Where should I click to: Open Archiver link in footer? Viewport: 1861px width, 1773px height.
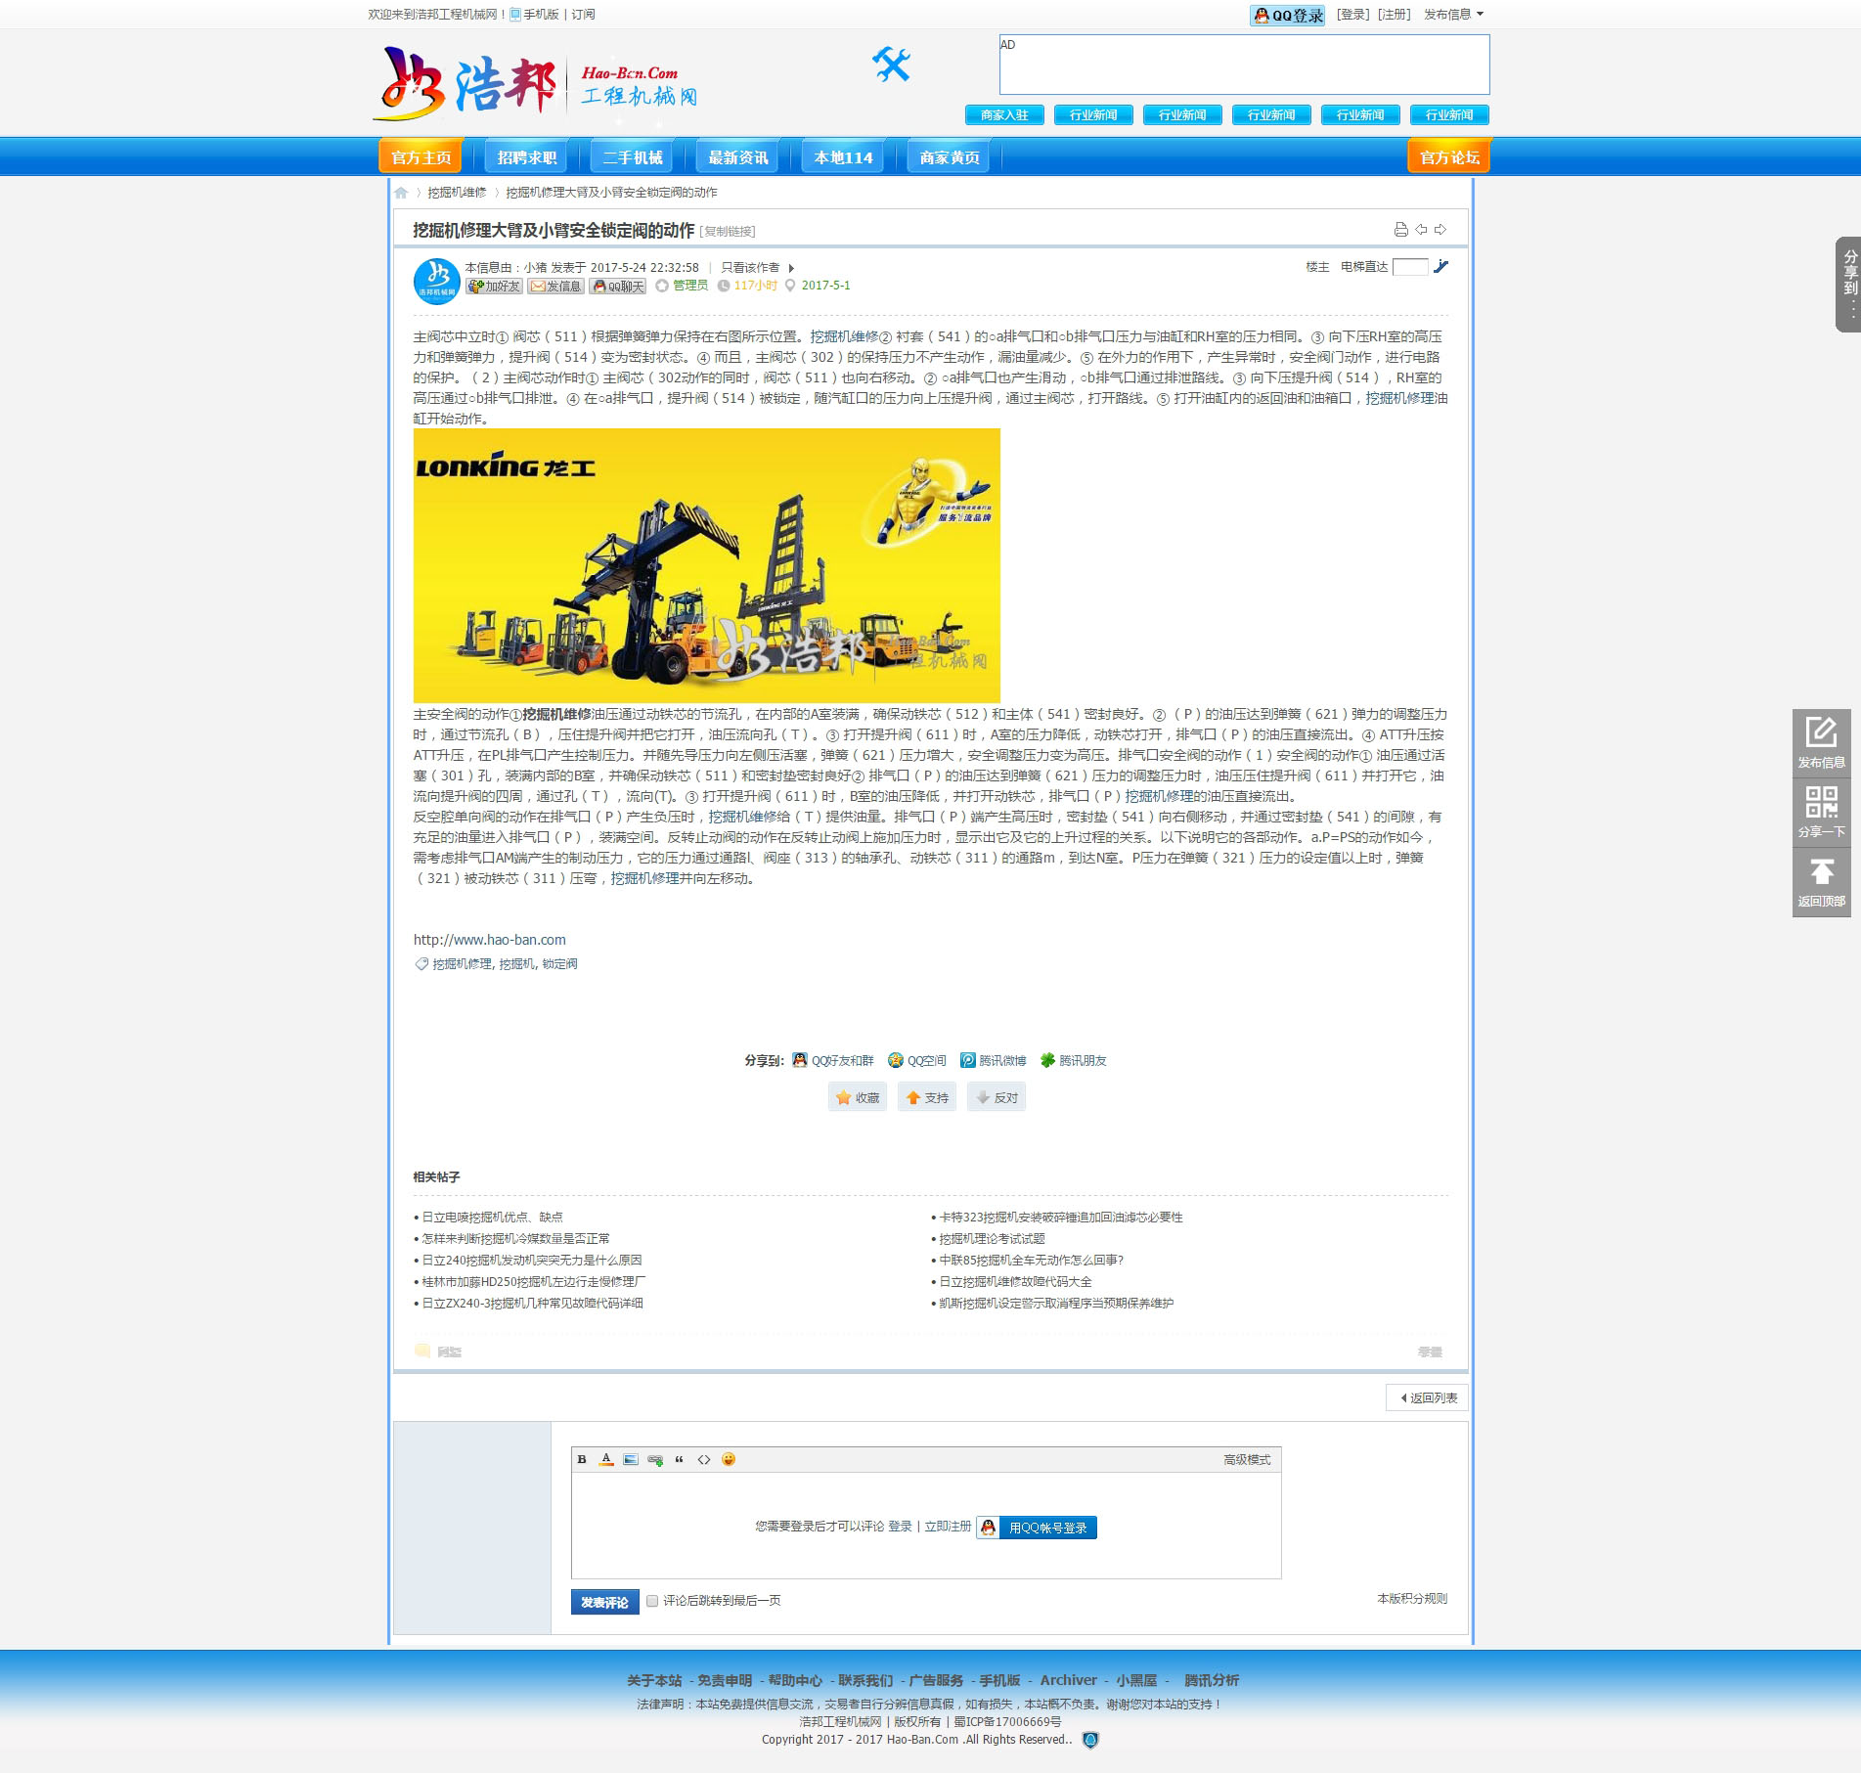click(x=1068, y=1680)
